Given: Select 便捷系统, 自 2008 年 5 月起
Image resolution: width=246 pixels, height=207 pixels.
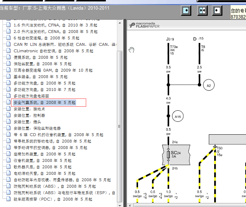Looking at the screenshot, I should click(40, 57).
